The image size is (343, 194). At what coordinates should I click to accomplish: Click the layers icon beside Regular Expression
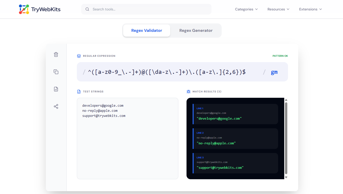click(x=79, y=56)
